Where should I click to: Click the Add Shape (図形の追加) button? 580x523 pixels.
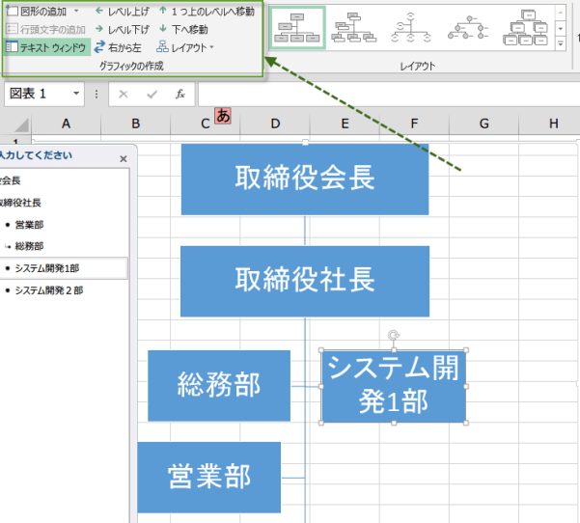37,11
